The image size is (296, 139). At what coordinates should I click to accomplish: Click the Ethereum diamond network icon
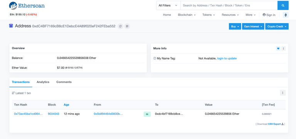pyautogui.click(x=286, y=15)
